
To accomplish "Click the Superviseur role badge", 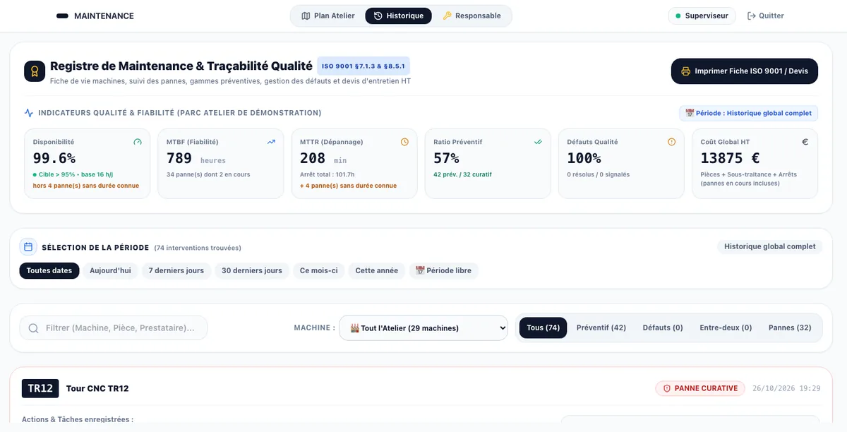I will (x=702, y=16).
